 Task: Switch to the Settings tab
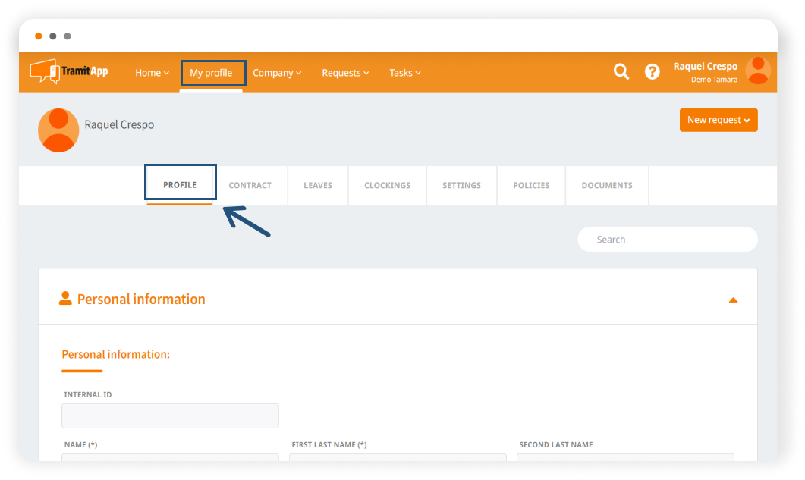[x=461, y=185]
